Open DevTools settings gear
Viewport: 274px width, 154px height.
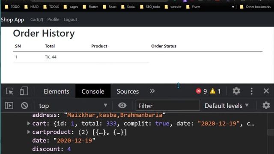point(236,91)
